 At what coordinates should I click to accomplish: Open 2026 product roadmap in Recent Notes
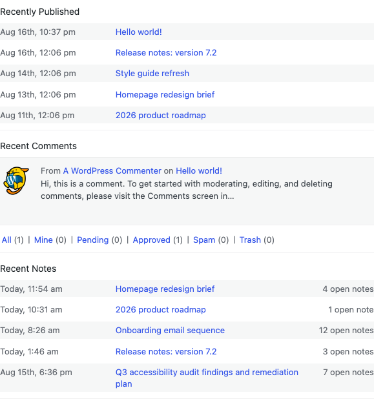point(161,310)
